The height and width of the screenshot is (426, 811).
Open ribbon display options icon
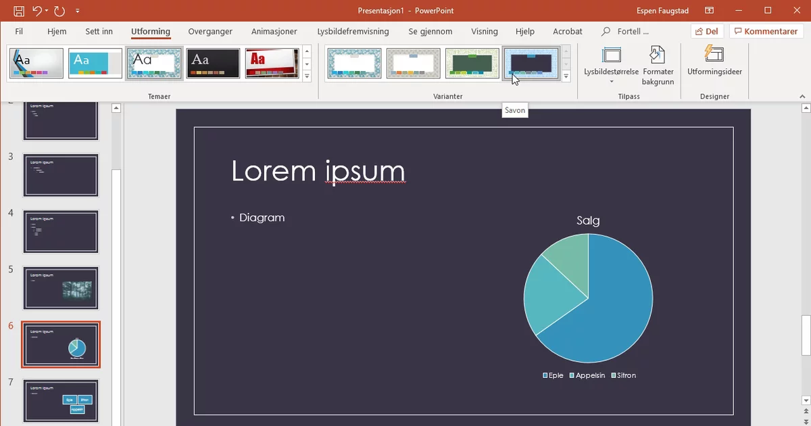click(710, 11)
